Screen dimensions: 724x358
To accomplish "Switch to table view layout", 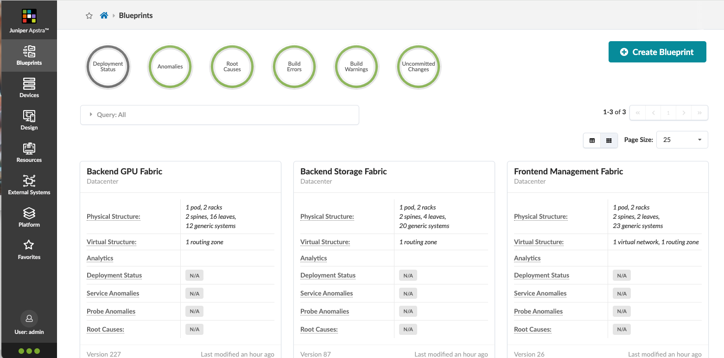I will 592,140.
